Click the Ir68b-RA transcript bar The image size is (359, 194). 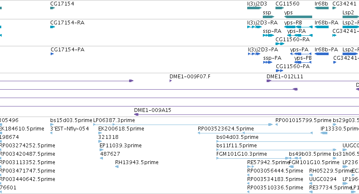coord(322,27)
